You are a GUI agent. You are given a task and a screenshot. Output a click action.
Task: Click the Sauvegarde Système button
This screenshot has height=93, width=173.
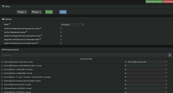154,1
